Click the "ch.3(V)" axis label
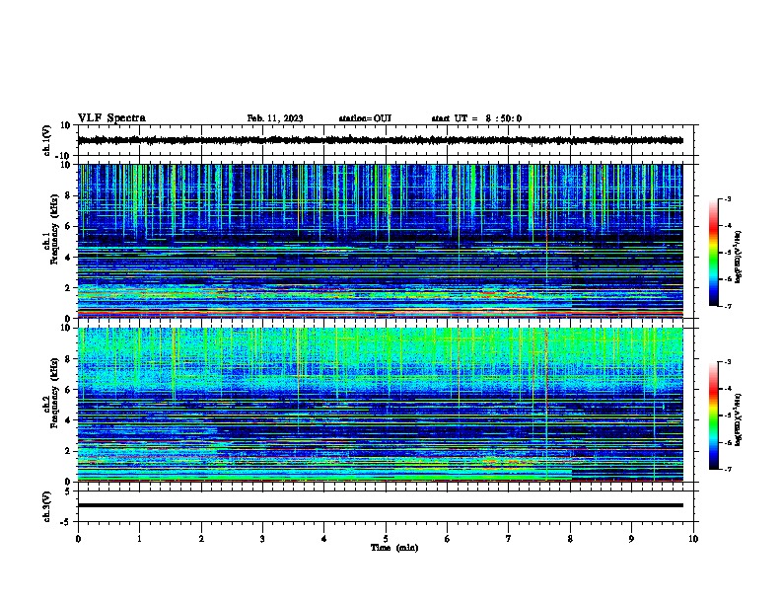 (x=46, y=507)
